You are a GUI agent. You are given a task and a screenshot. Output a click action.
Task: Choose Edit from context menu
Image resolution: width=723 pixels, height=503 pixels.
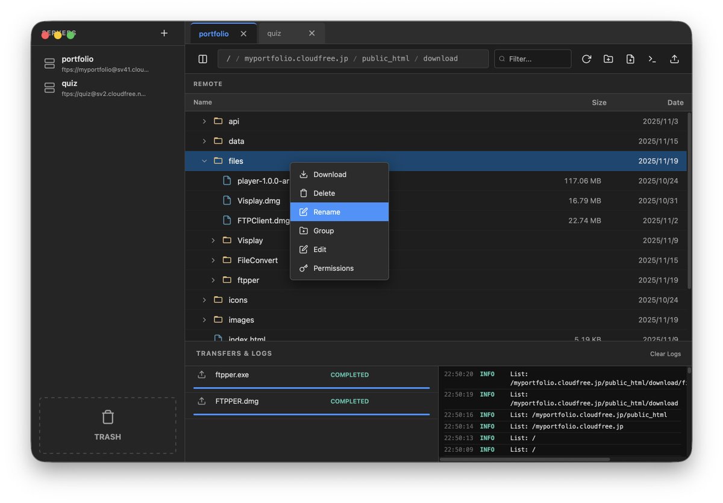[x=339, y=249]
